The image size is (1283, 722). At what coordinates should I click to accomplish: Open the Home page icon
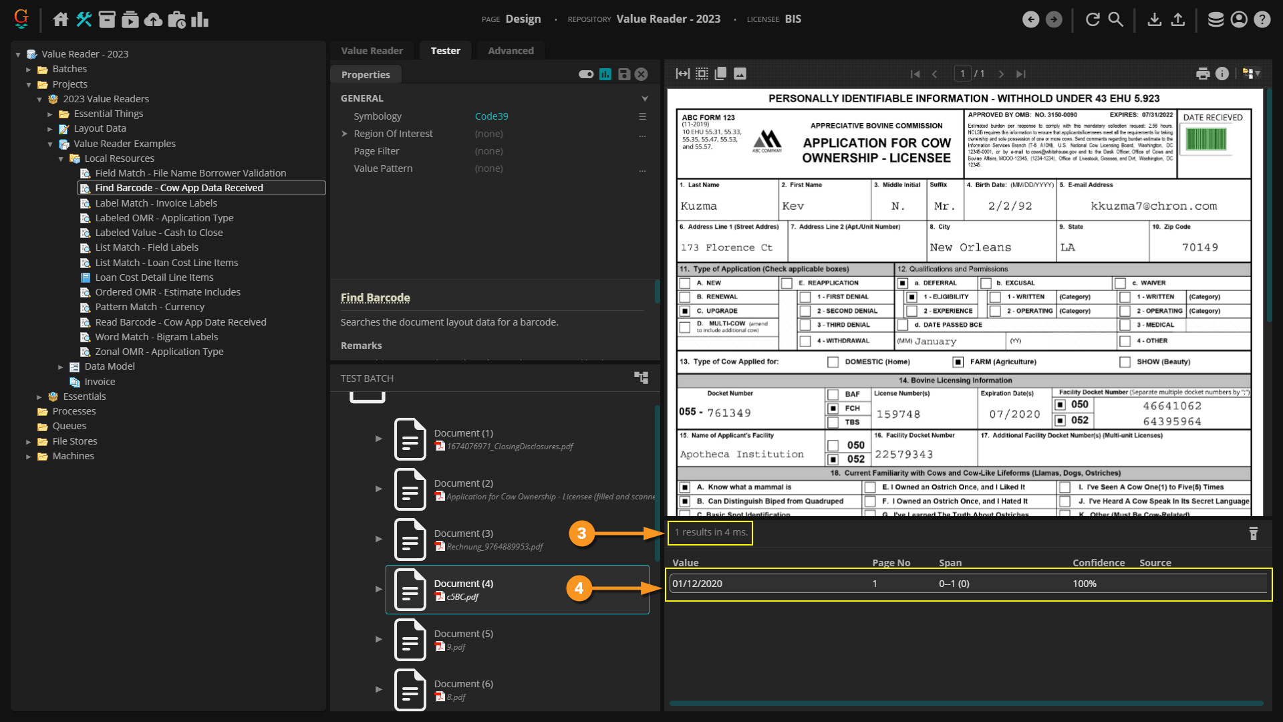point(61,19)
